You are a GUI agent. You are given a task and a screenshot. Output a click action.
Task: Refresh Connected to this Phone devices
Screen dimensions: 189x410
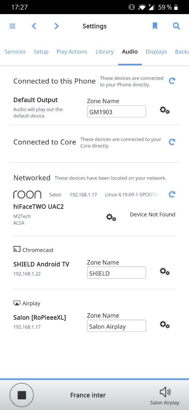point(172,81)
